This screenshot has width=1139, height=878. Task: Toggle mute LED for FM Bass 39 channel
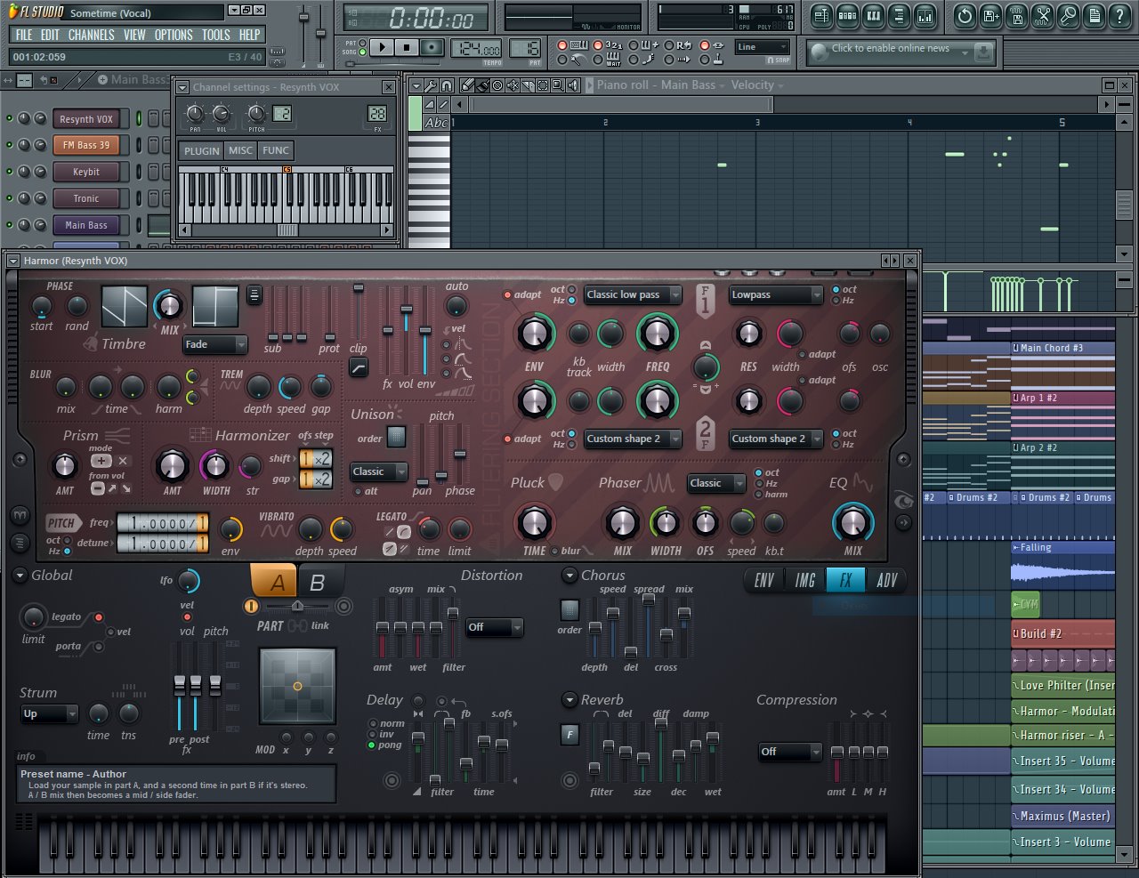tap(10, 146)
